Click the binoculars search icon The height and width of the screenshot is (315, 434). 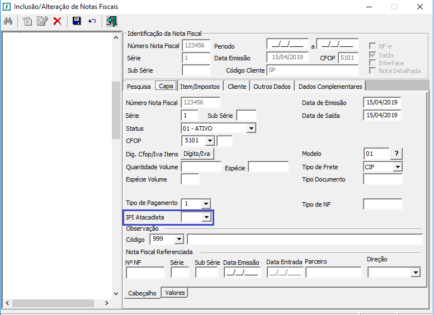[x=8, y=21]
